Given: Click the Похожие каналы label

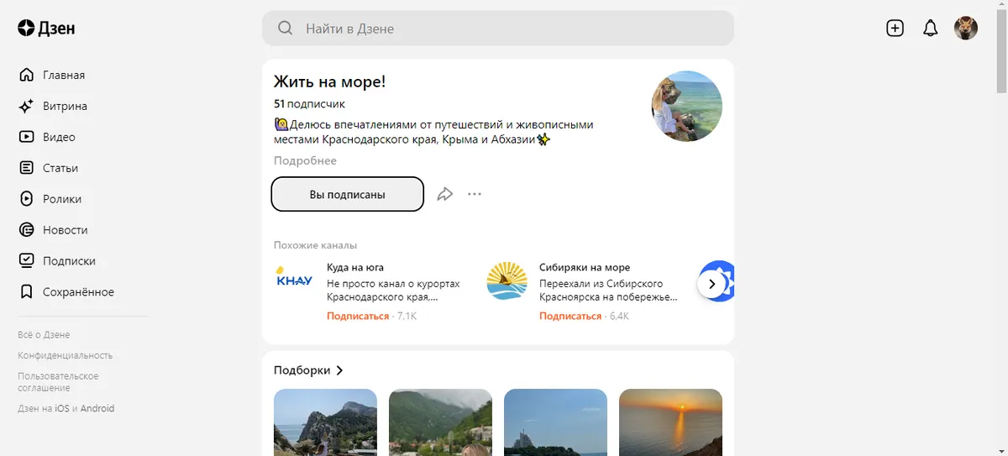Looking at the screenshot, I should 315,245.
